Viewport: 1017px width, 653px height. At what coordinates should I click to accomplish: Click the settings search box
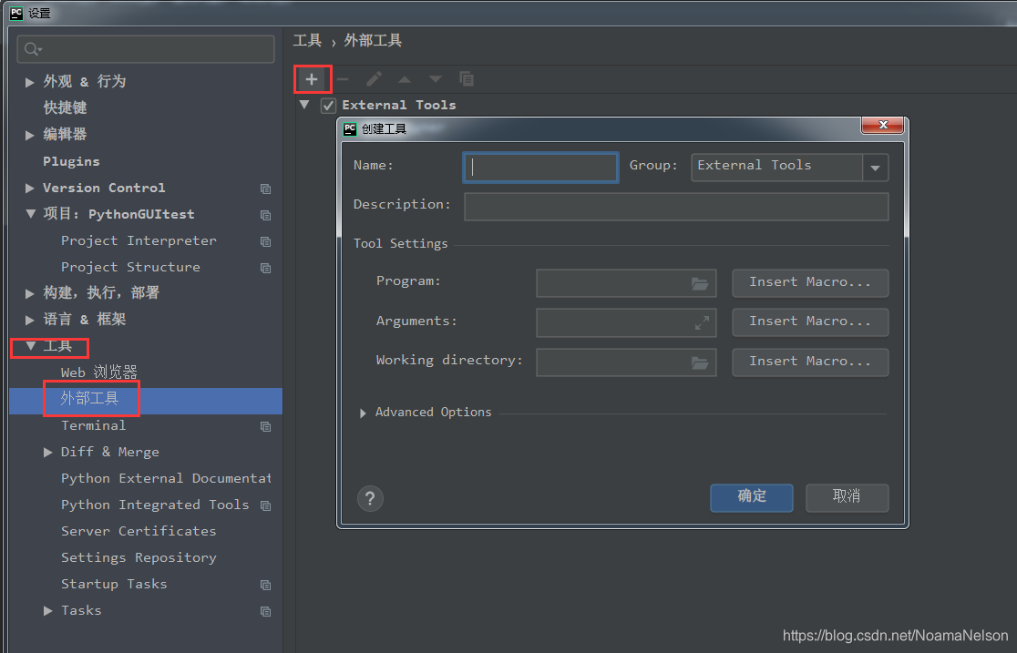pyautogui.click(x=146, y=49)
